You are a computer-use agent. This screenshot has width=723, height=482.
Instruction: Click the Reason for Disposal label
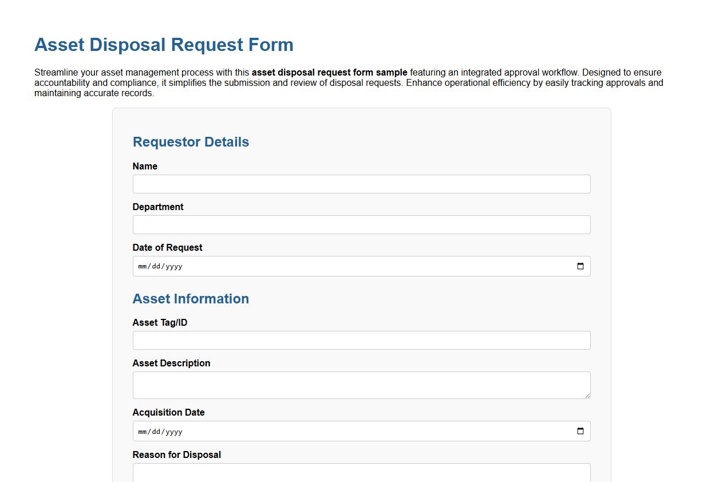[176, 455]
